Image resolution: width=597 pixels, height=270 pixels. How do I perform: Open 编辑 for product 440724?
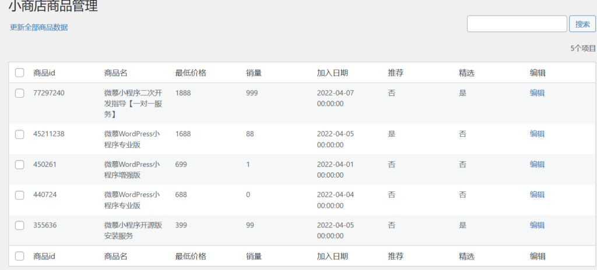537,195
